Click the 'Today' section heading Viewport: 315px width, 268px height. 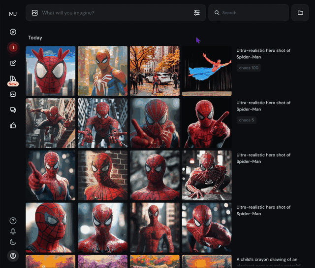(x=35, y=38)
